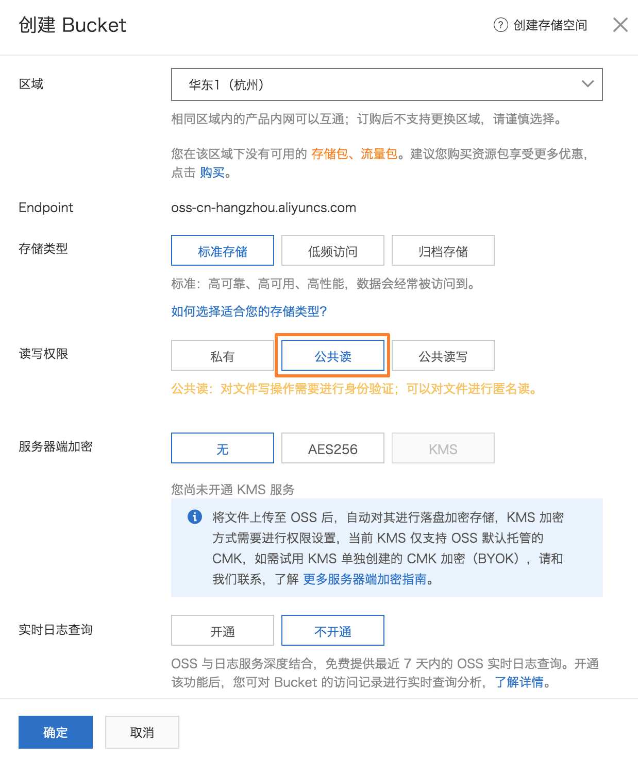Click the 取消 button
The image size is (638, 760).
point(142,732)
